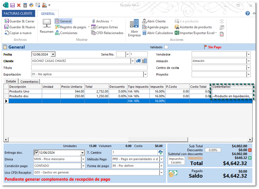259x189 pixels.
Task: Expand the Uso CFDi Receptor dropdown
Action: [161, 173]
